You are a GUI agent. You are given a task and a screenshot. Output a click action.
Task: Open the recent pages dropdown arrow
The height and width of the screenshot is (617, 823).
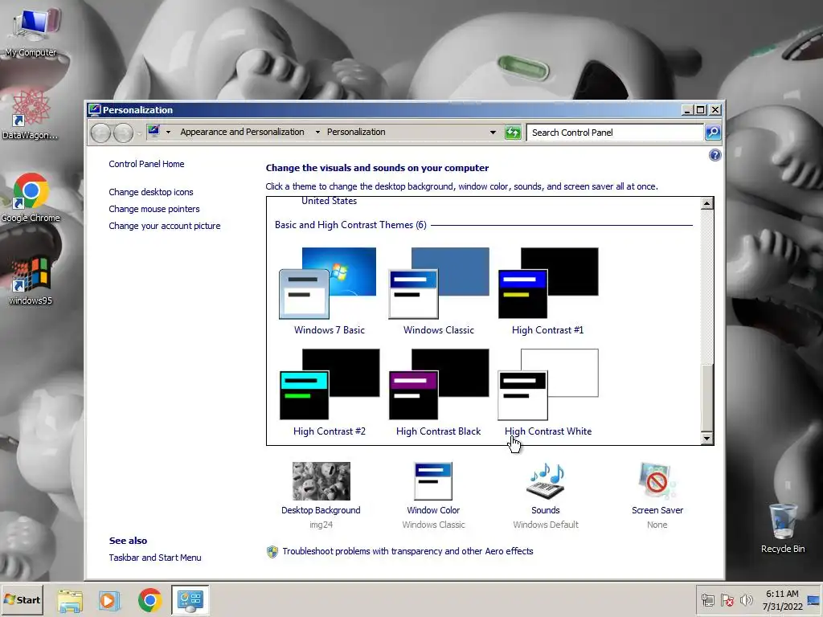[x=139, y=133]
